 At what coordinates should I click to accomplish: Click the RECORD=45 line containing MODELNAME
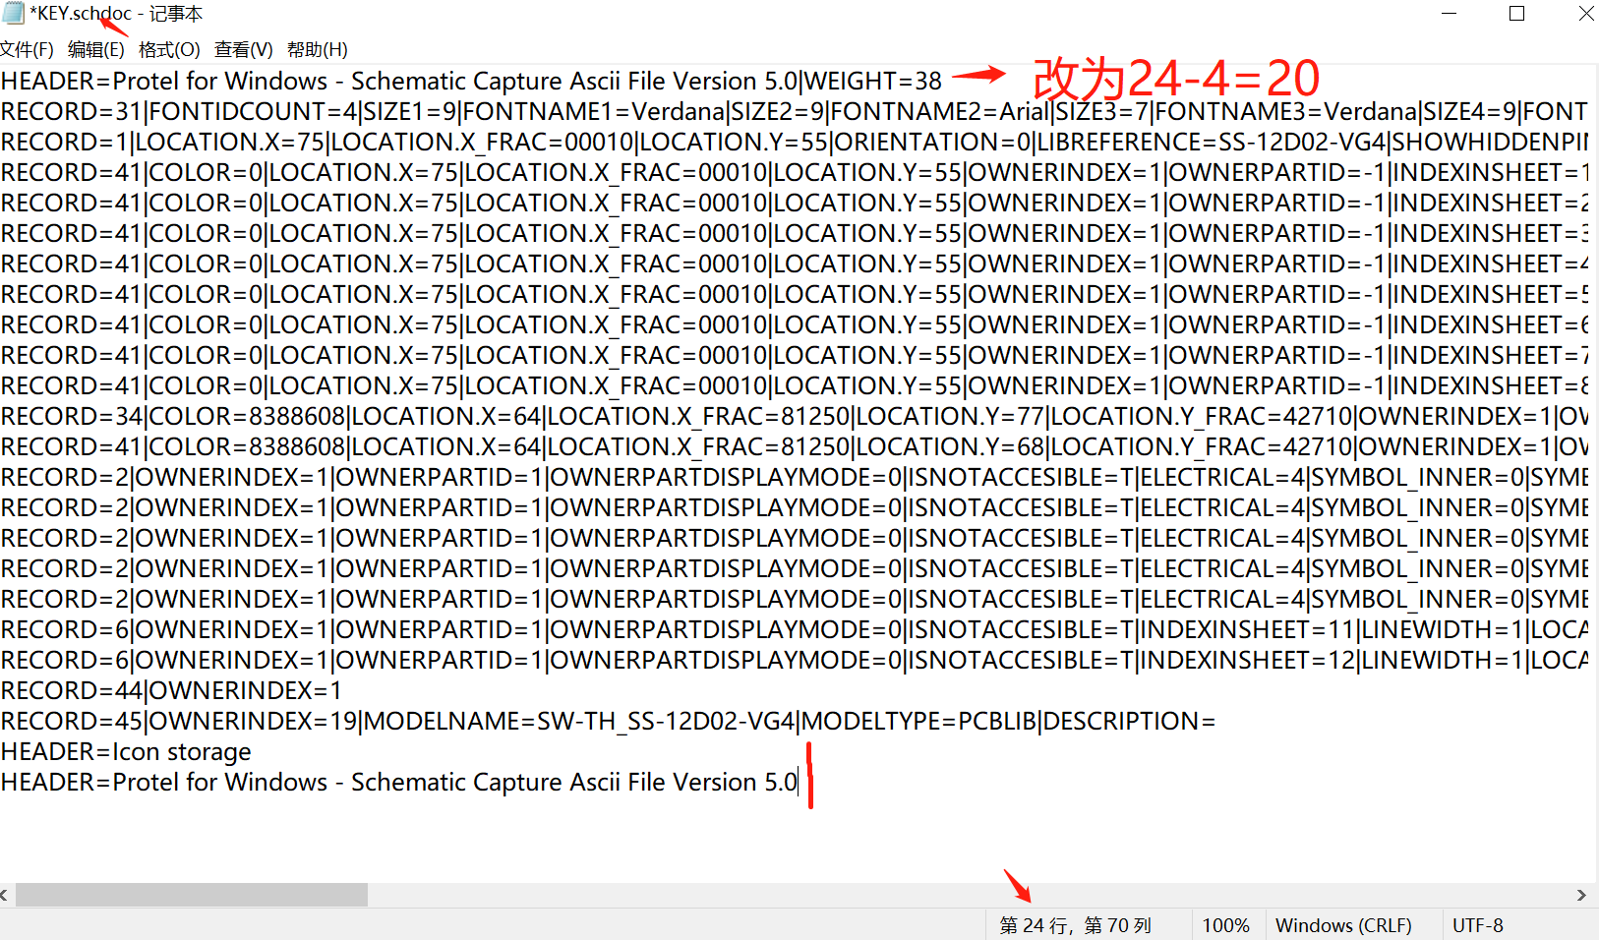(393, 721)
